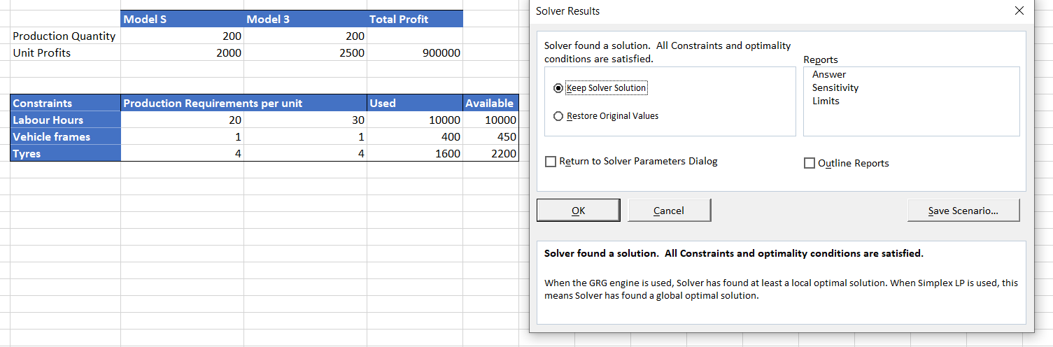Tick the Outline Reports checkbox
Viewport: 1053px width, 347px height.
[x=810, y=164]
